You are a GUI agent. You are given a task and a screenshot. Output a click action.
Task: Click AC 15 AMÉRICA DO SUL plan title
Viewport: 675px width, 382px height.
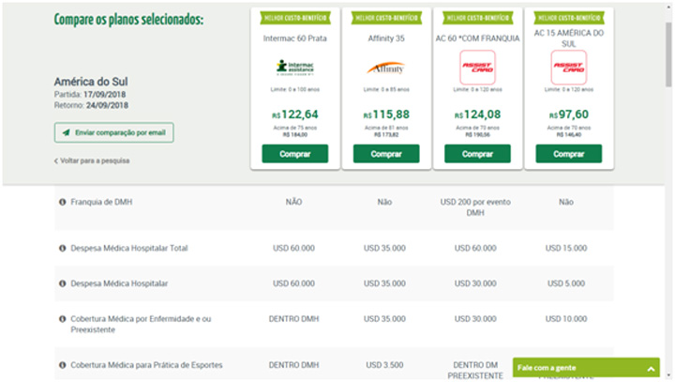[x=569, y=38]
